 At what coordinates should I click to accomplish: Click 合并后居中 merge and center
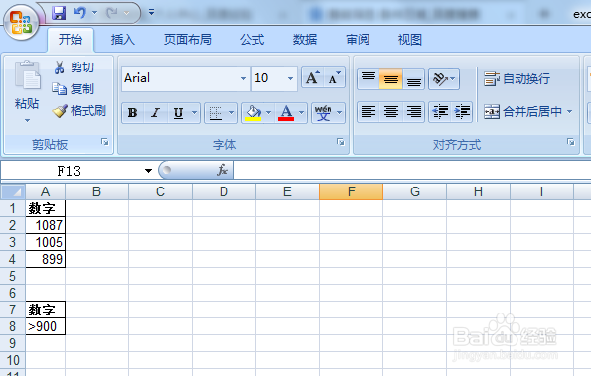[523, 112]
